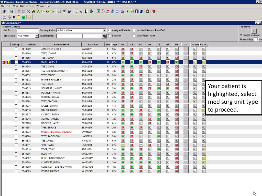Image resolution: width=262 pixels, height=196 pixels.
Task: Click the OM WQ column header
Action: pos(195,44)
